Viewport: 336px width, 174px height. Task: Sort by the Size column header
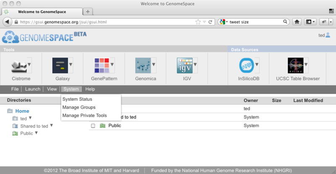click(276, 100)
